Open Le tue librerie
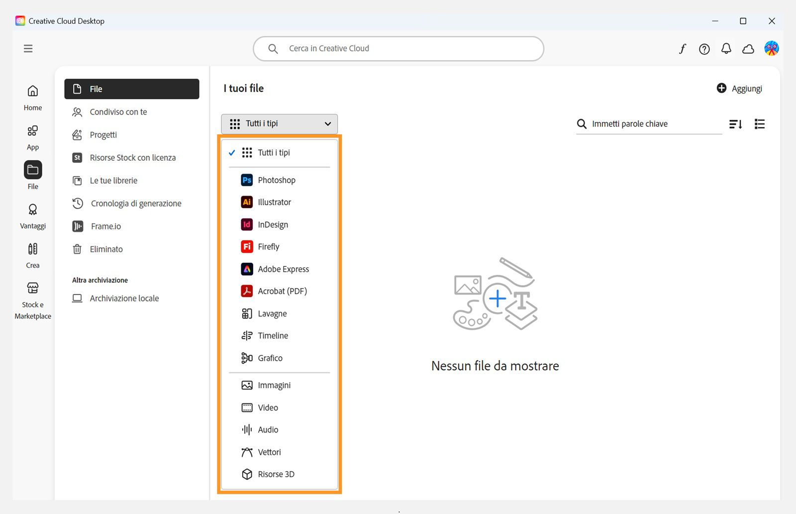The width and height of the screenshot is (796, 514). 132,181
